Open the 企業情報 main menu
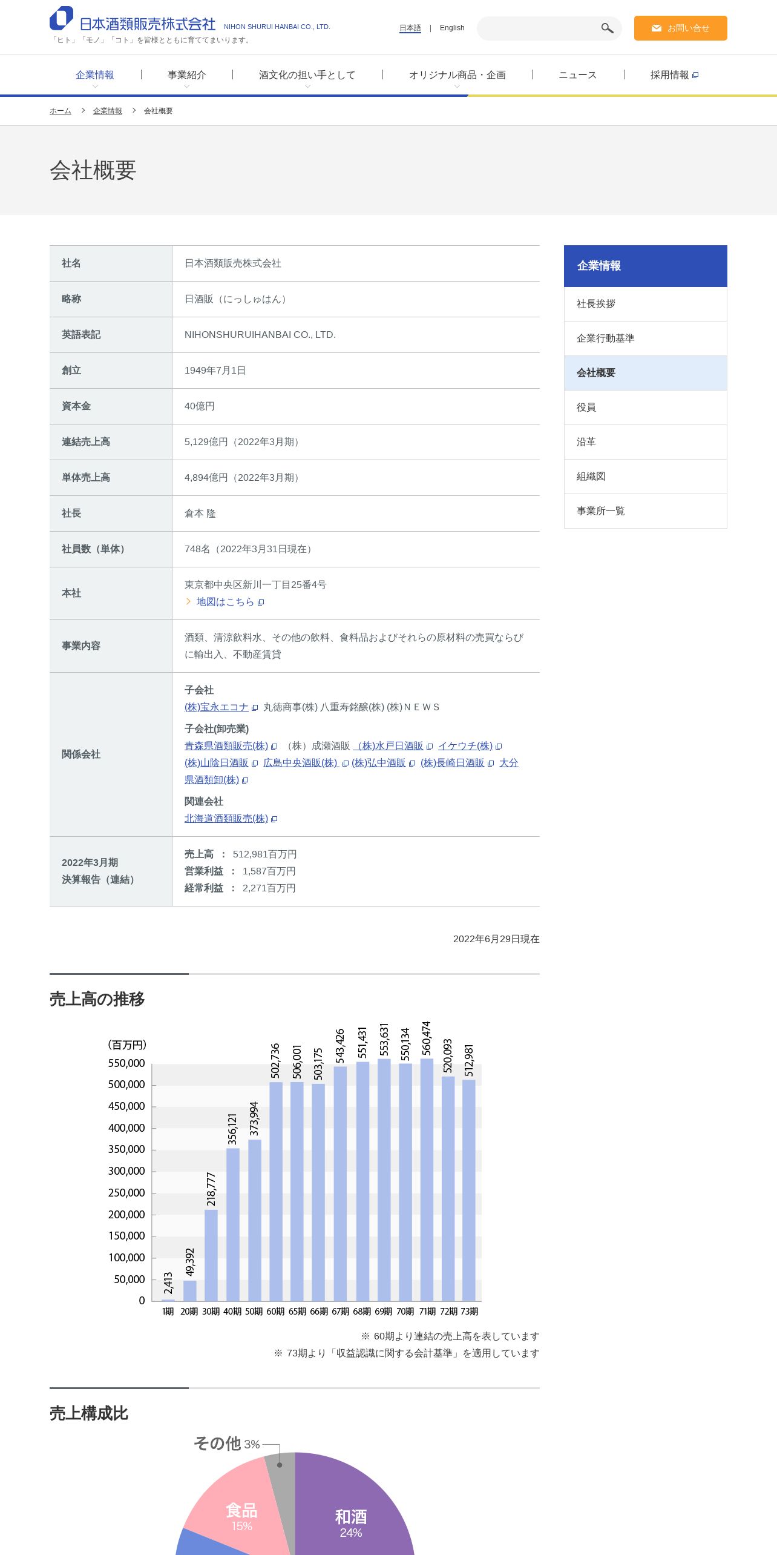The width and height of the screenshot is (777, 1555). click(95, 75)
